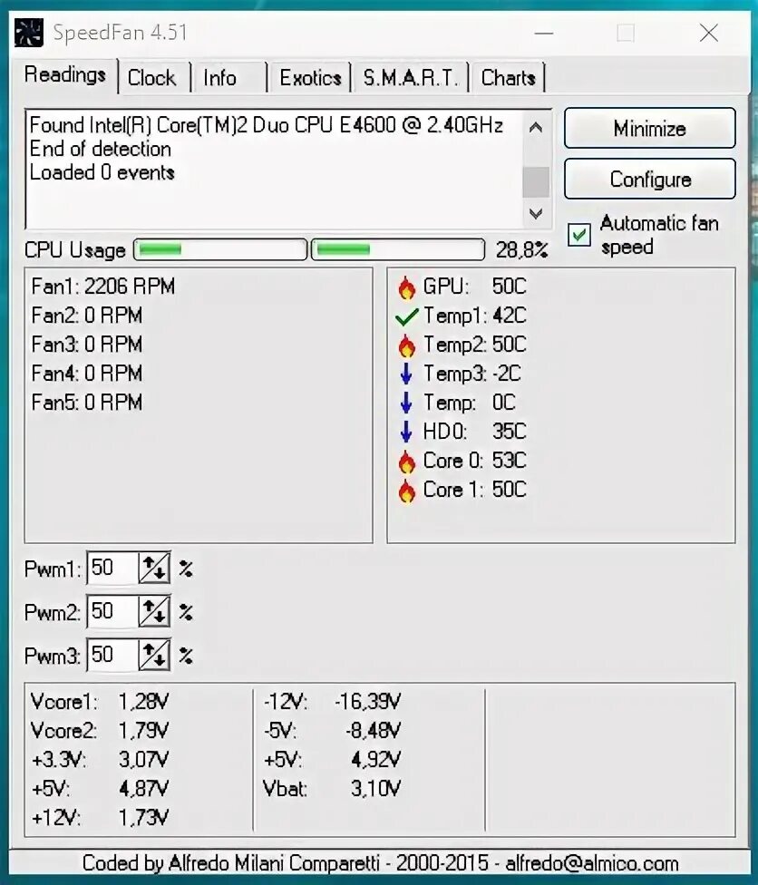
Task: Click the Pwm3 percentage input field
Action: [112, 655]
